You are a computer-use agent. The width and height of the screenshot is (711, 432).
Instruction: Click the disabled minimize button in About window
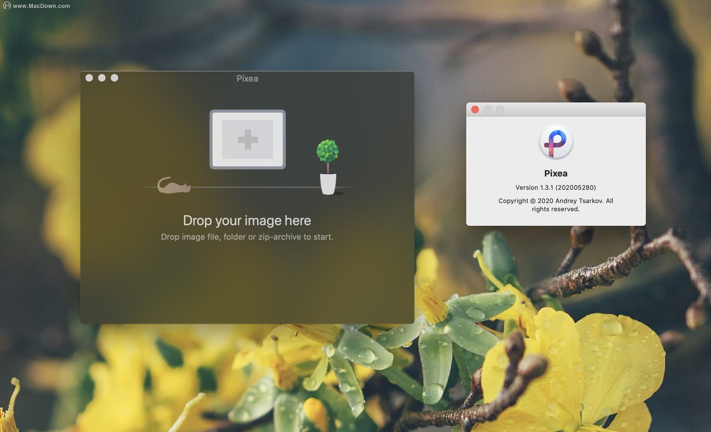pyautogui.click(x=487, y=109)
